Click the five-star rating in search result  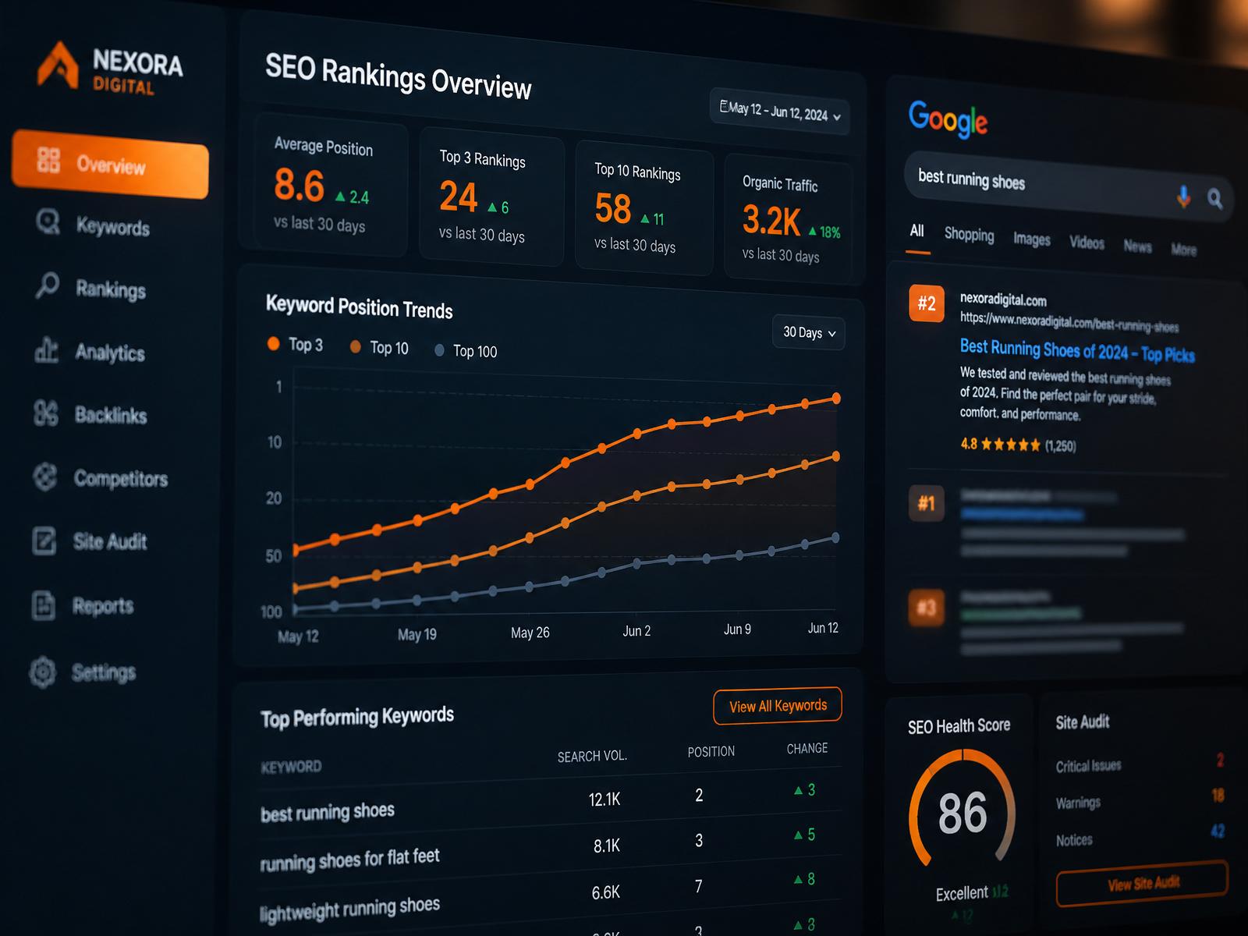tap(1010, 445)
